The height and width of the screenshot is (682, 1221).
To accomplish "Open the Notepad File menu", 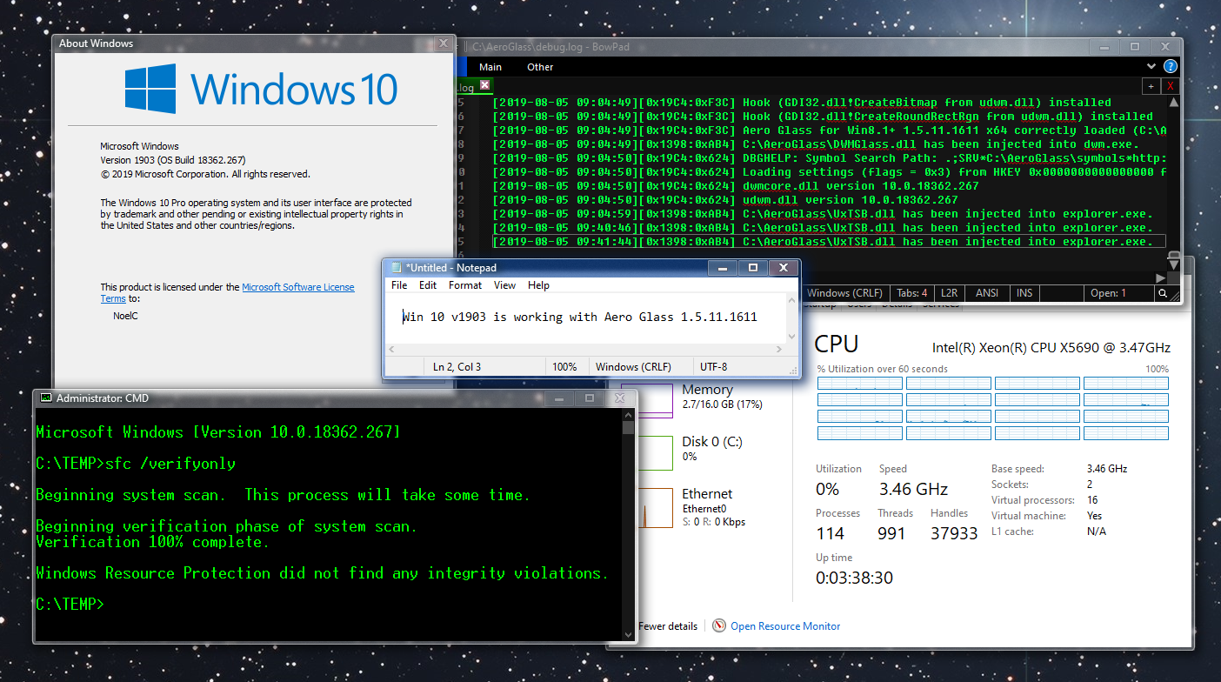I will pos(399,285).
